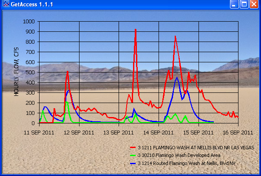
Task: Close the GetAccess 1.1.1 window
Action: click(x=254, y=4)
